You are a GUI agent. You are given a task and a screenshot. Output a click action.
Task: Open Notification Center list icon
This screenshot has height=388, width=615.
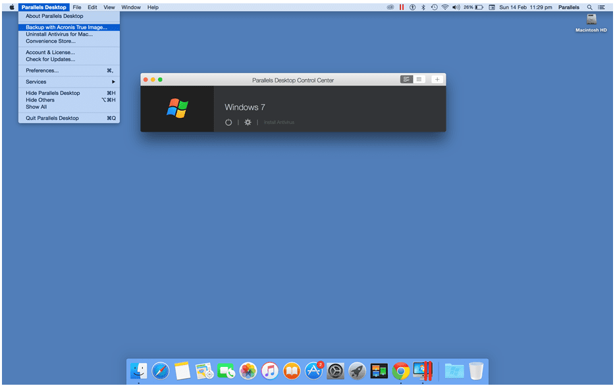tap(601, 7)
